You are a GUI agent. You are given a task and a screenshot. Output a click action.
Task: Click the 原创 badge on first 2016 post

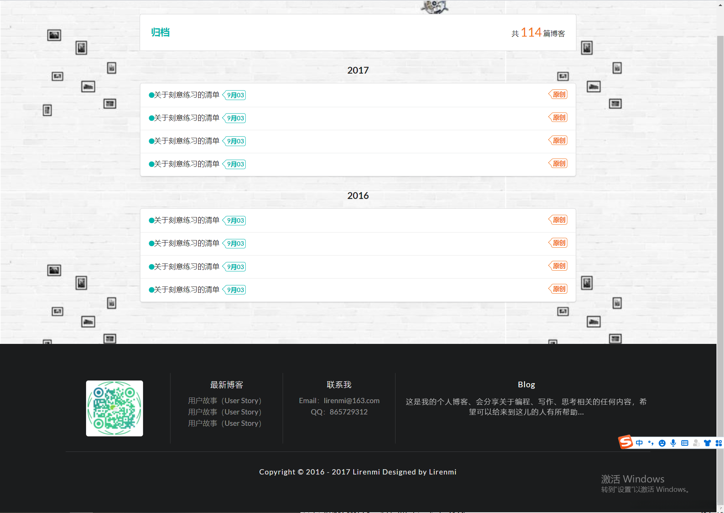pos(558,220)
